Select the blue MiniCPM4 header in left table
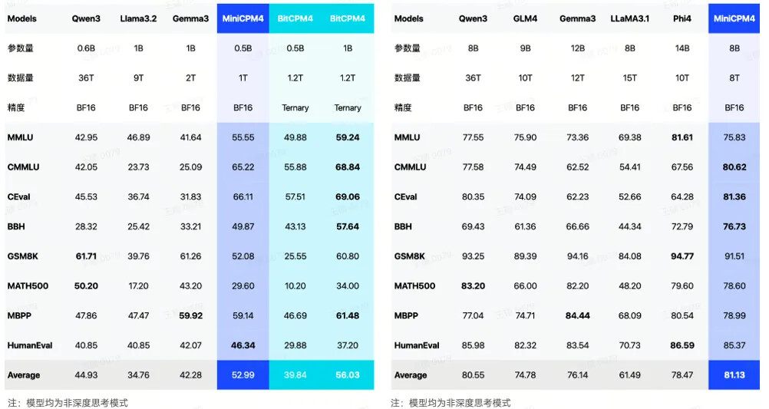Viewport: 769px width, 409px height. click(x=243, y=18)
